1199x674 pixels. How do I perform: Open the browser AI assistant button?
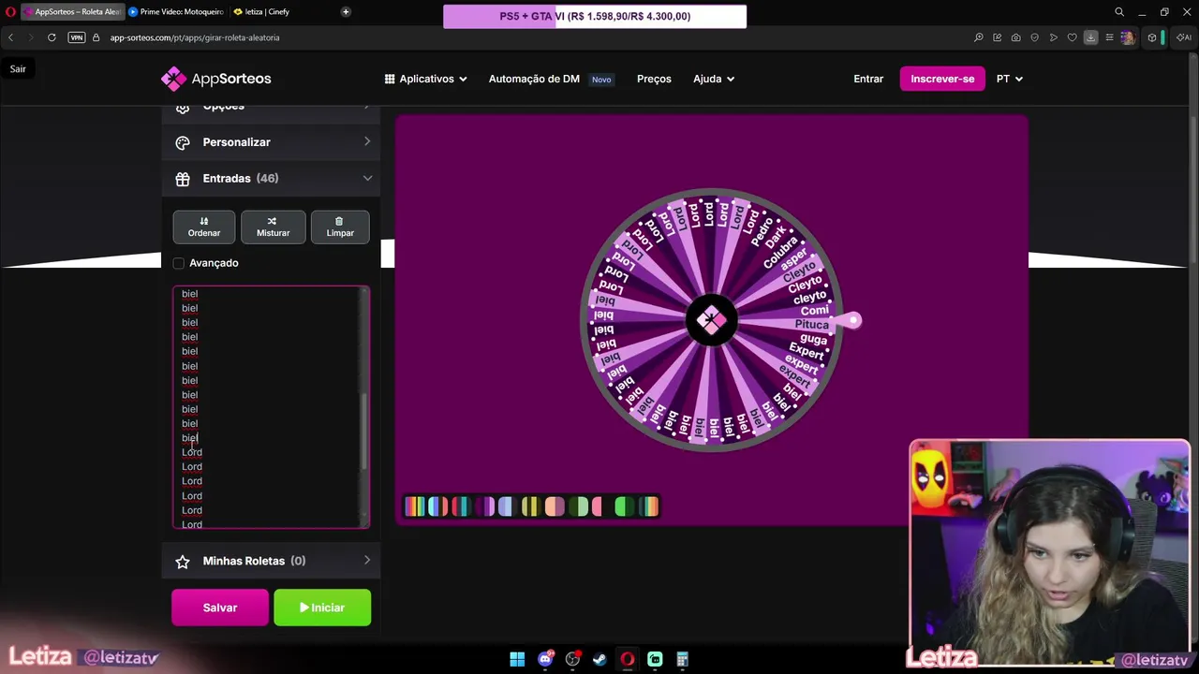1184,37
